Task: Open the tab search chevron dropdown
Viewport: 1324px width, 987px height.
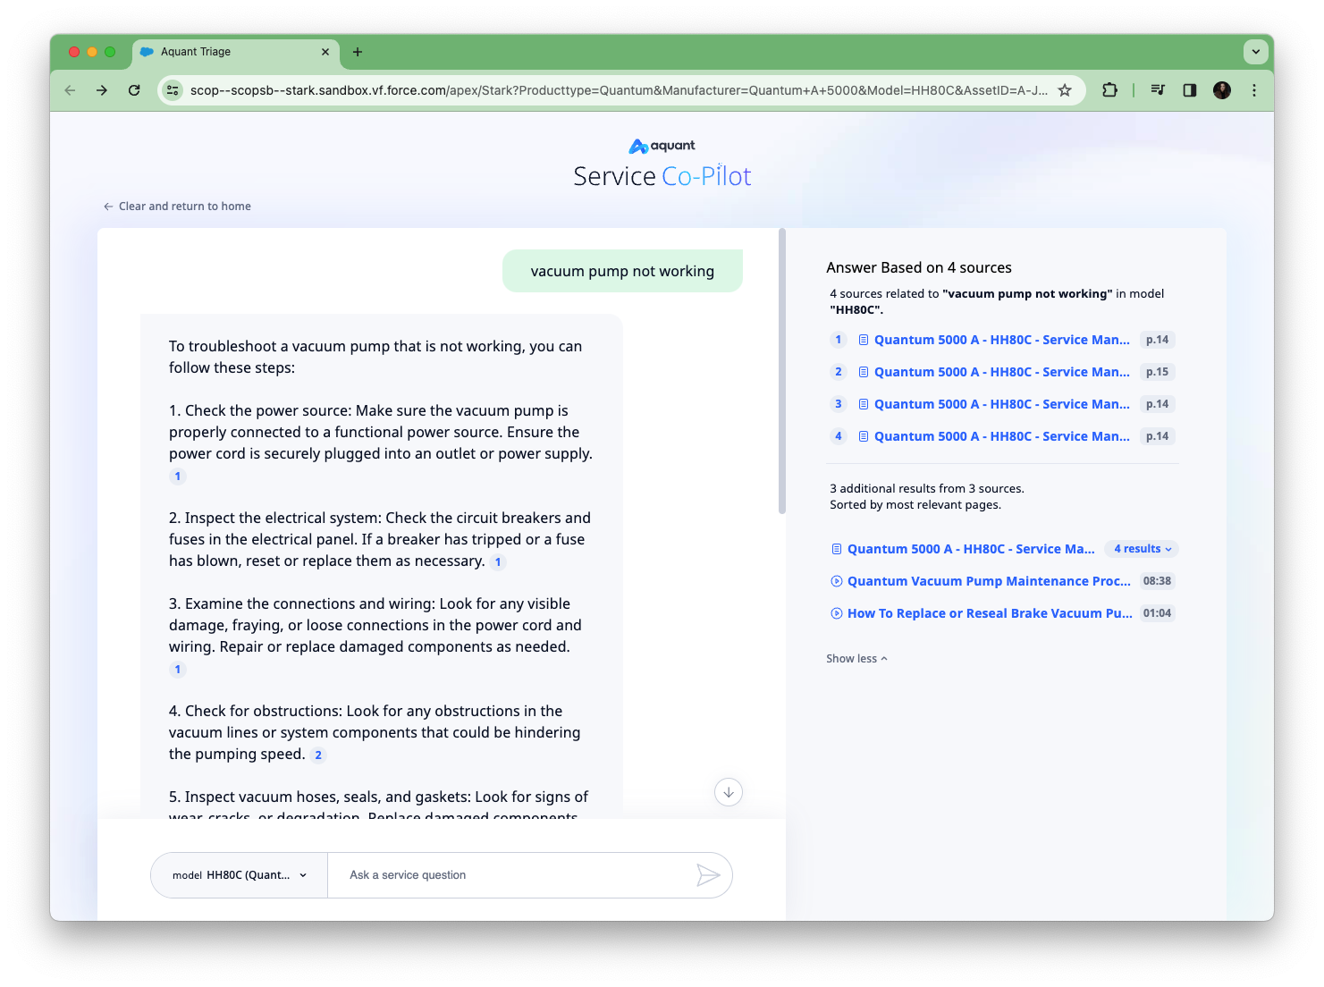Action: click(1255, 52)
